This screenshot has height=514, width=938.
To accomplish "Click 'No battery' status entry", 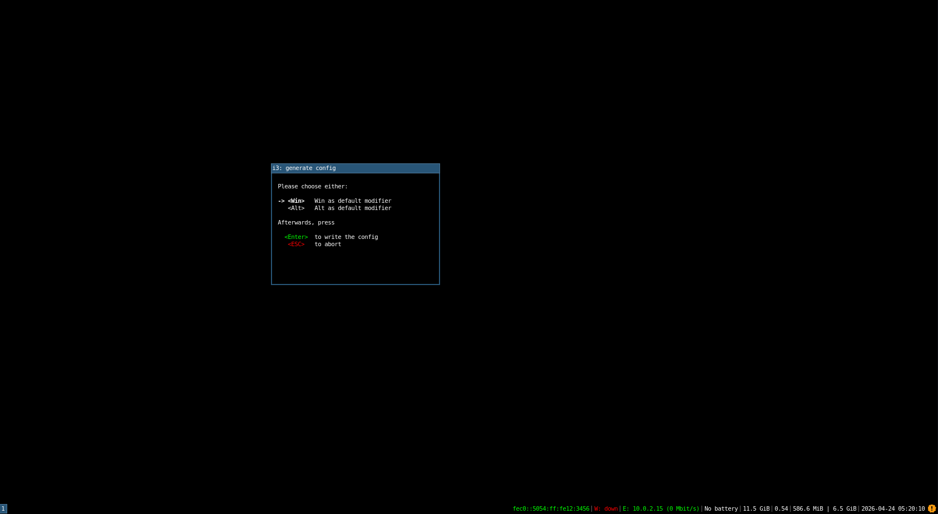I will [x=721, y=509].
